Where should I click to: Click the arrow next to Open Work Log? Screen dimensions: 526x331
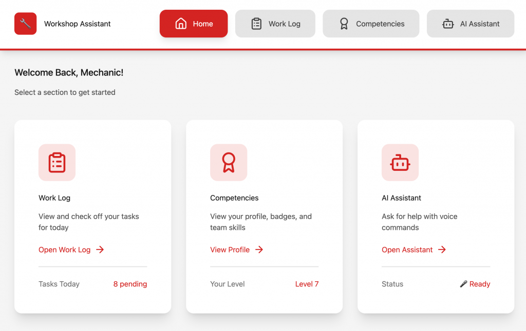point(100,250)
